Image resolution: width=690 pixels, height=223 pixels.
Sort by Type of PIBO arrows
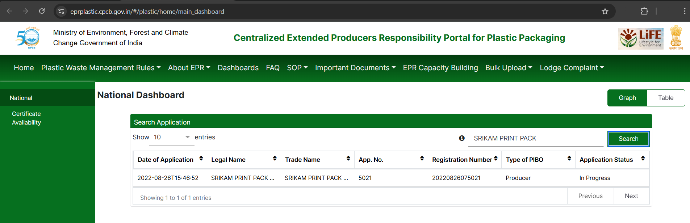[569, 159]
